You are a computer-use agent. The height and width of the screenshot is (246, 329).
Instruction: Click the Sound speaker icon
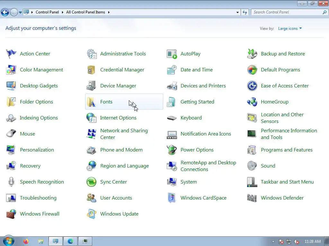point(252,166)
